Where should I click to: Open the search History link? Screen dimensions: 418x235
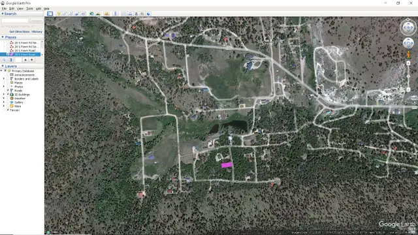(37, 32)
